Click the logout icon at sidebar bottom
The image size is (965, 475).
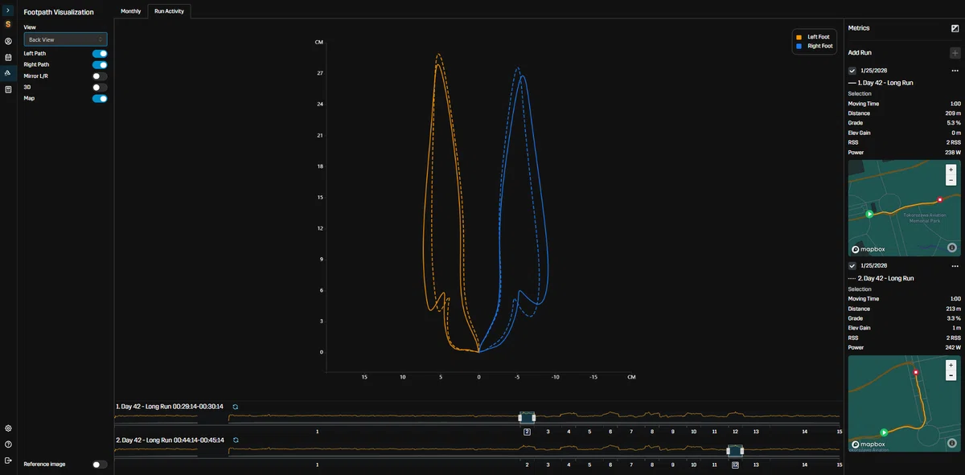click(8, 461)
